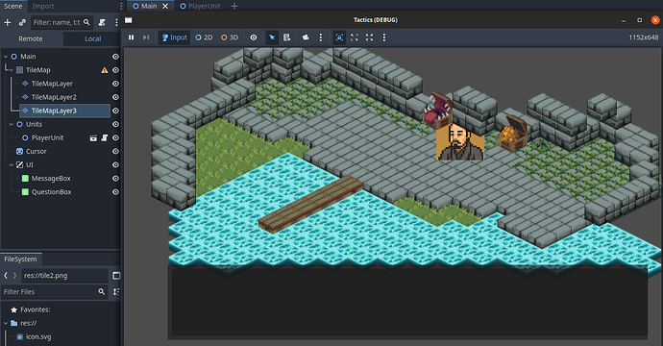Collapse the TileMap node in scene tree

point(12,70)
